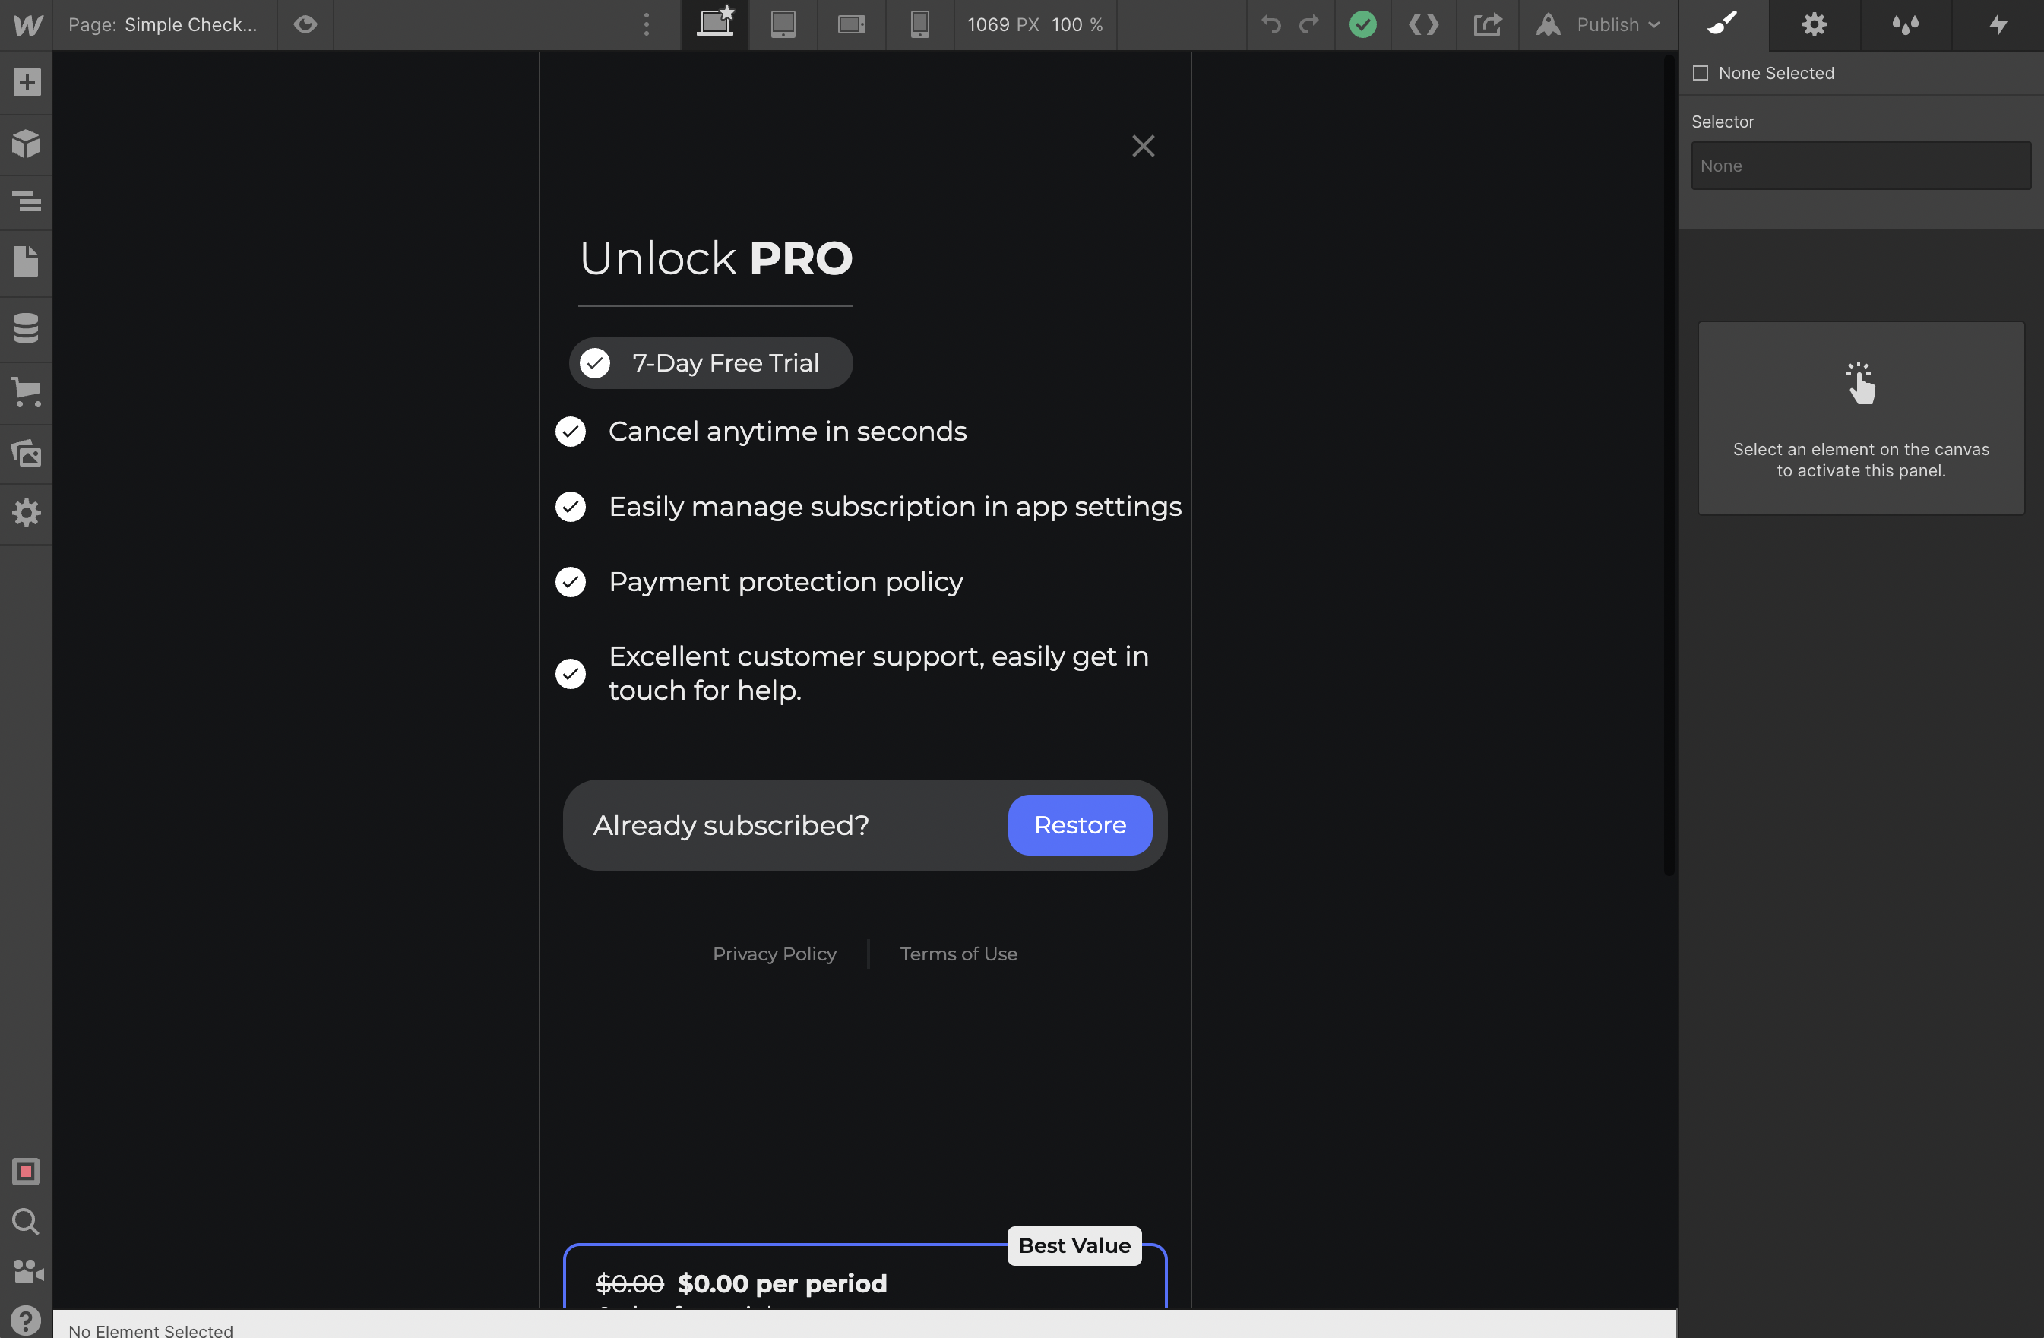Open the Pages panel
The image size is (2044, 1338).
[26, 261]
